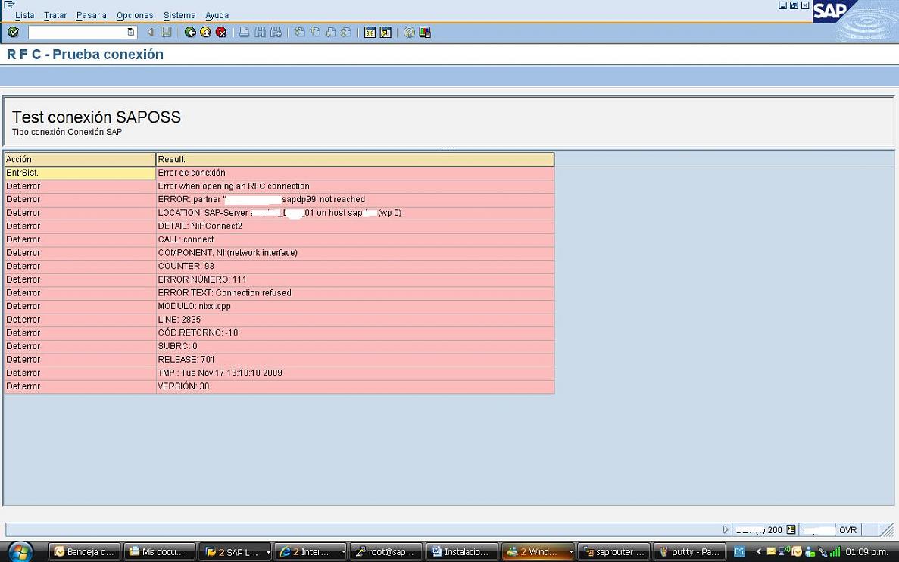The height and width of the screenshot is (562, 899).
Task: Open the command field history dropdown
Action: click(130, 33)
